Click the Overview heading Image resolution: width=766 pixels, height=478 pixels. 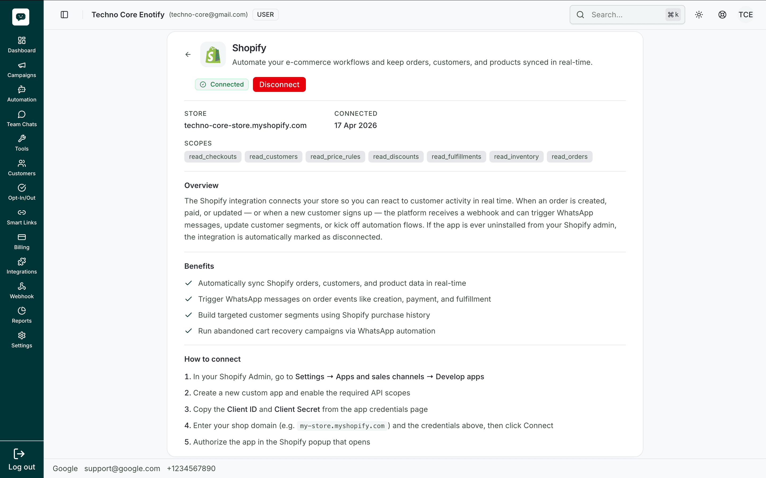(201, 186)
